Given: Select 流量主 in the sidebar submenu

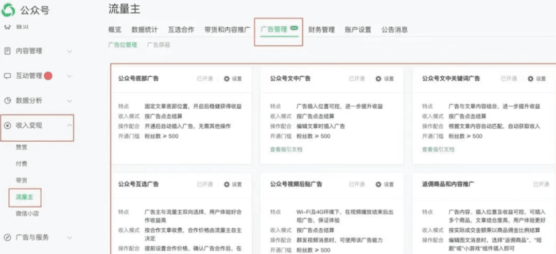Looking at the screenshot, I should (25, 197).
